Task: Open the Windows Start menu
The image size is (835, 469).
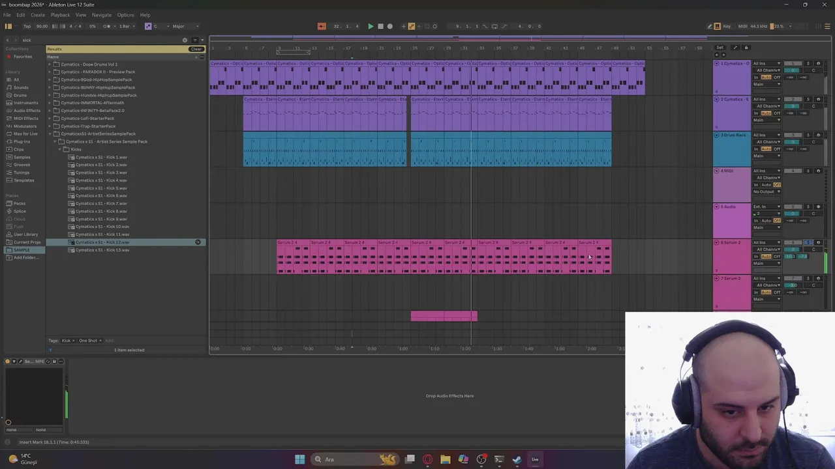Action: coord(299,459)
